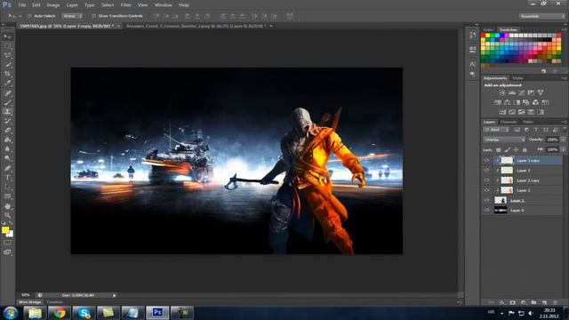The width and height of the screenshot is (569, 320).
Task: Select the History Brush tool
Action: (7, 121)
